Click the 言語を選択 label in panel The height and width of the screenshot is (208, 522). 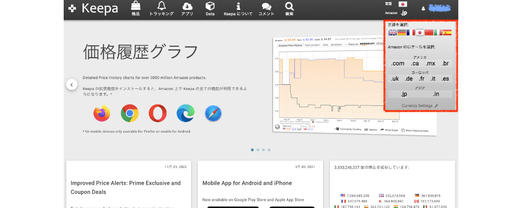click(x=398, y=25)
